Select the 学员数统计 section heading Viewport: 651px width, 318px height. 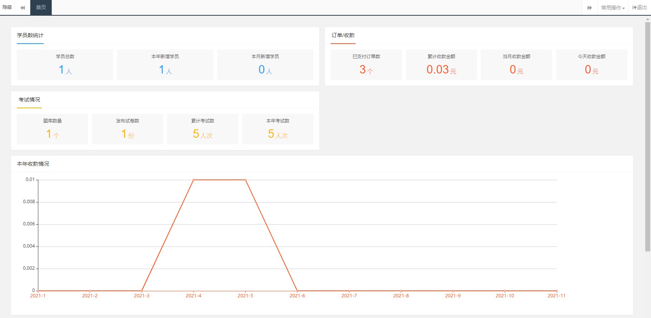point(30,35)
